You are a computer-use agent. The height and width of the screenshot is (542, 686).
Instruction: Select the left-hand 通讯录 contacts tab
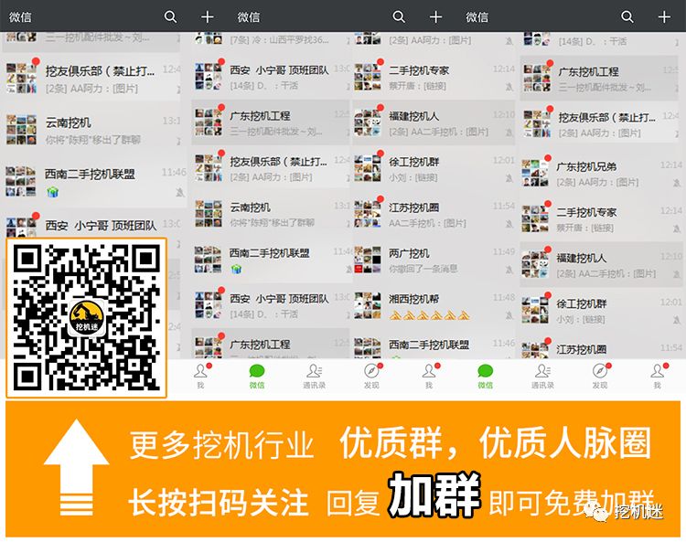tap(314, 377)
